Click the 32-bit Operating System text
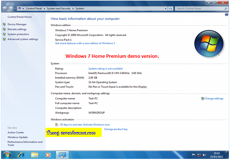 [103, 82]
